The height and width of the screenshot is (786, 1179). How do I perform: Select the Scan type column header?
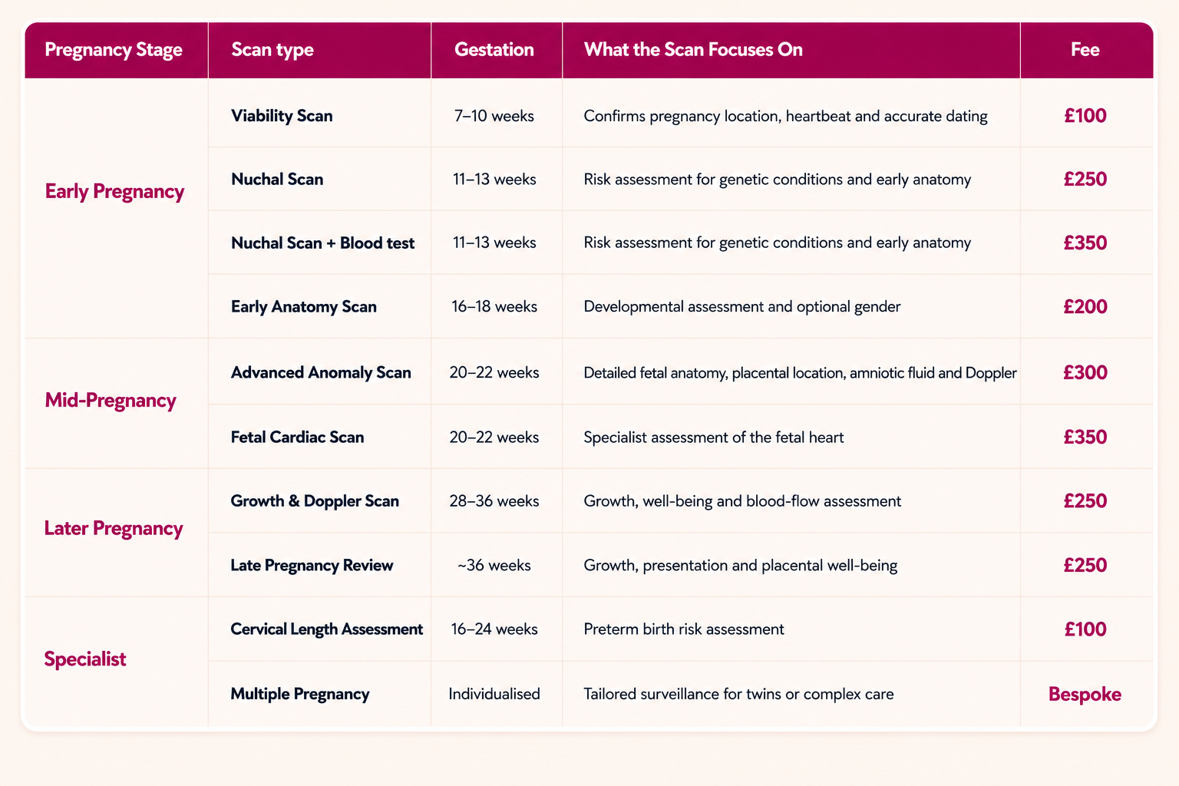coord(272,50)
